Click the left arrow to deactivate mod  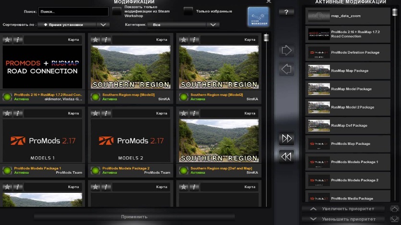(287, 70)
